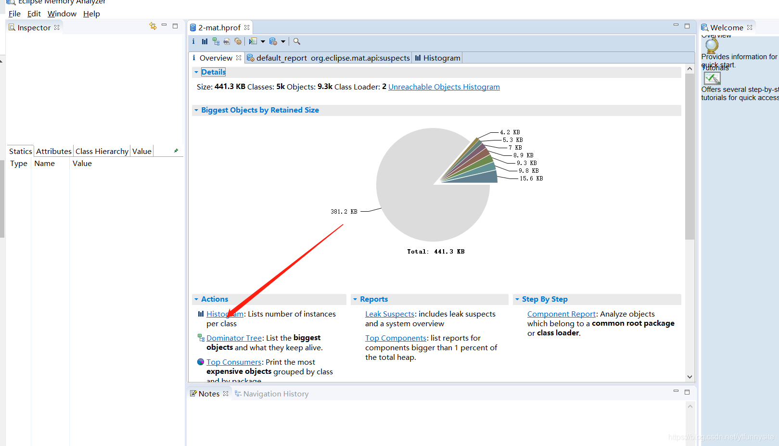Click the Overview vertical scrollbar thumb
Screen dimensions: 779x446
point(690,156)
